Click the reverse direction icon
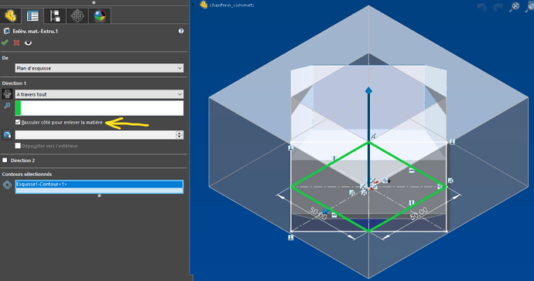This screenshot has height=281, width=534. point(7,94)
